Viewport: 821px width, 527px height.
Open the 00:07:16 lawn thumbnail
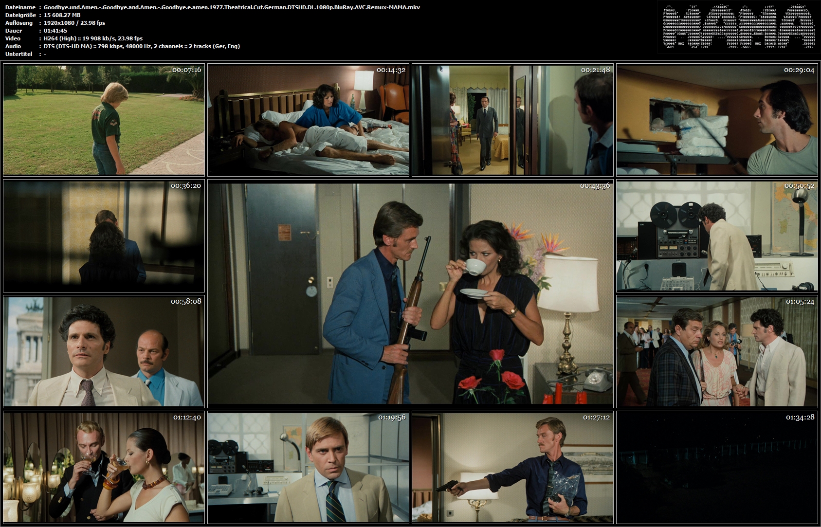click(x=104, y=120)
